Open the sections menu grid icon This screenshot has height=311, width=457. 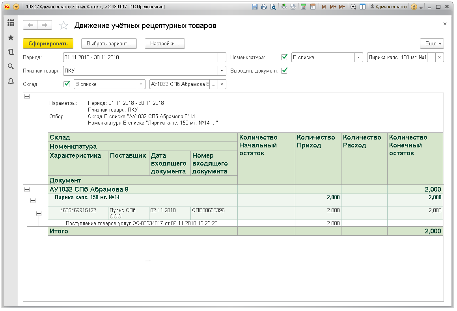(x=11, y=23)
